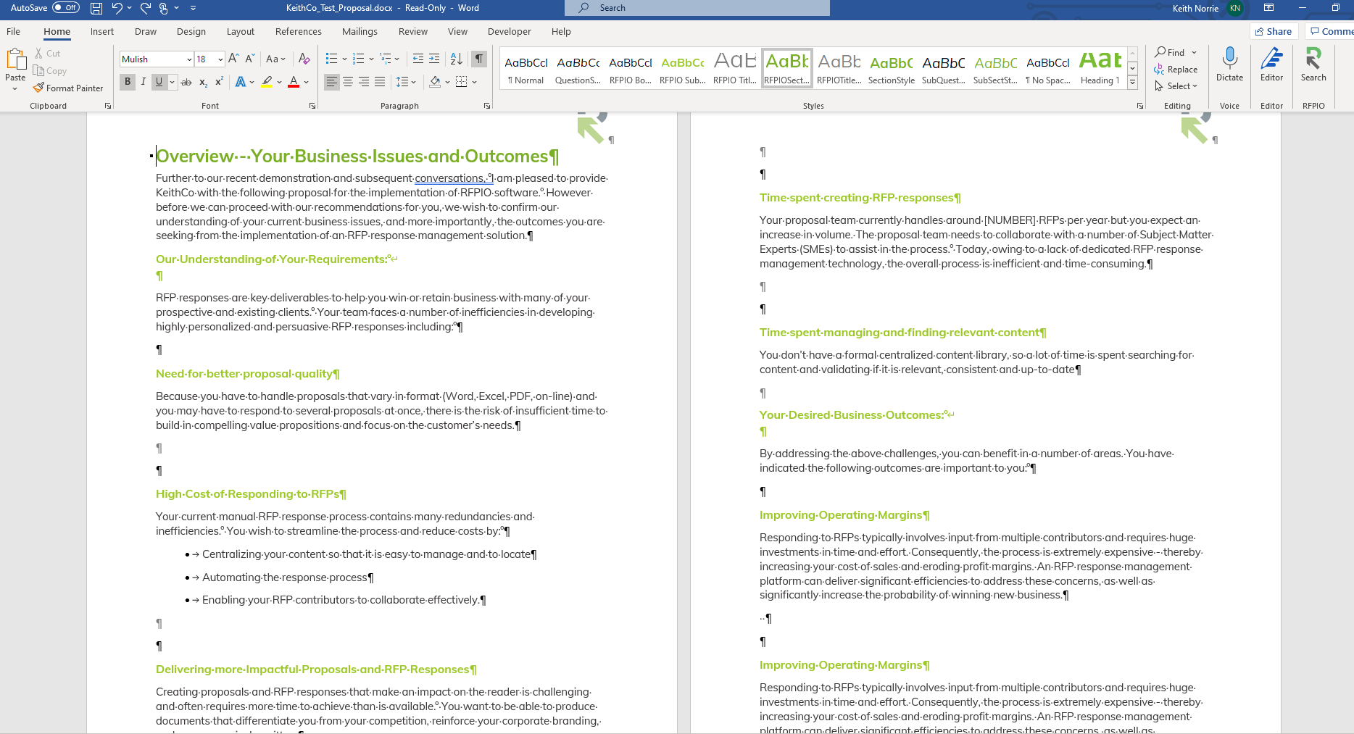
Task: Apply yellow text highlight color
Action: click(267, 82)
